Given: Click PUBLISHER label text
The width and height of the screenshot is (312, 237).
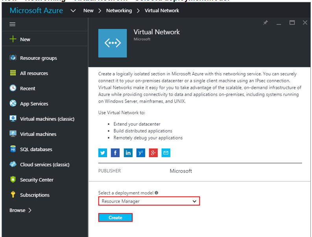Looking at the screenshot, I should 109,171.
